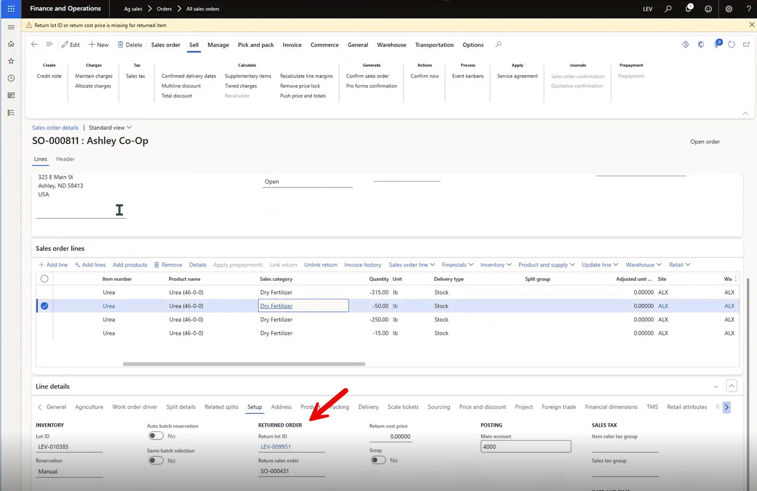Open the Retail dropdown

click(x=680, y=265)
